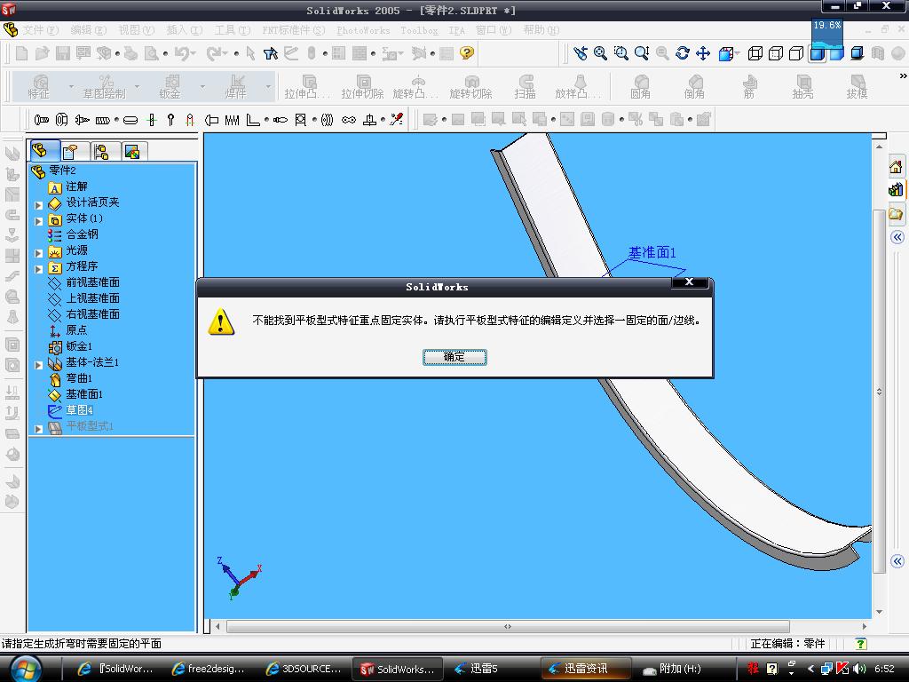Click the 基准面1 label in the viewport
This screenshot has width=909, height=682.
pyautogui.click(x=652, y=253)
